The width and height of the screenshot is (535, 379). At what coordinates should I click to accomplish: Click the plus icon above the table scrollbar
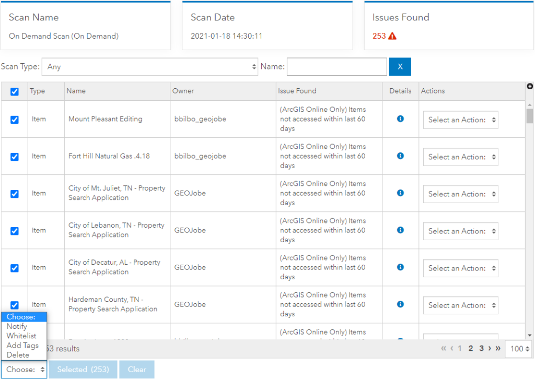click(530, 86)
